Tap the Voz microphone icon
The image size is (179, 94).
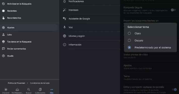point(65,27)
